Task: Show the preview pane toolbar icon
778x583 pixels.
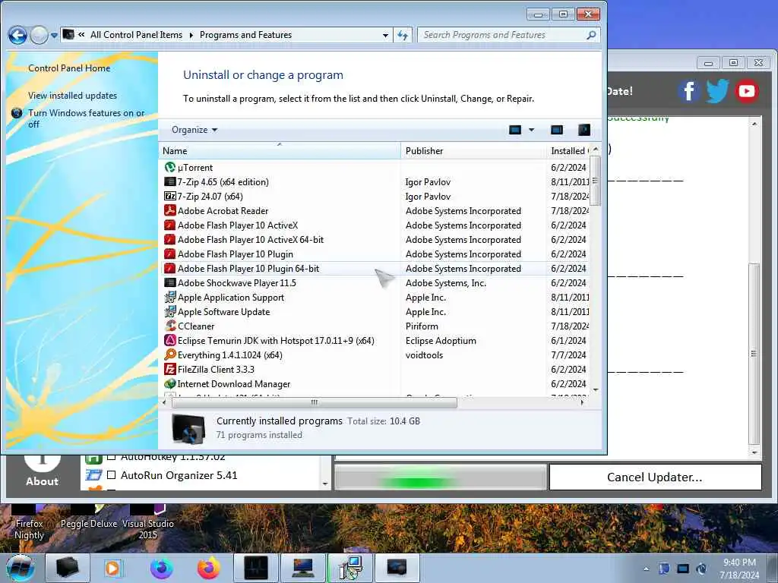Action: (557, 130)
